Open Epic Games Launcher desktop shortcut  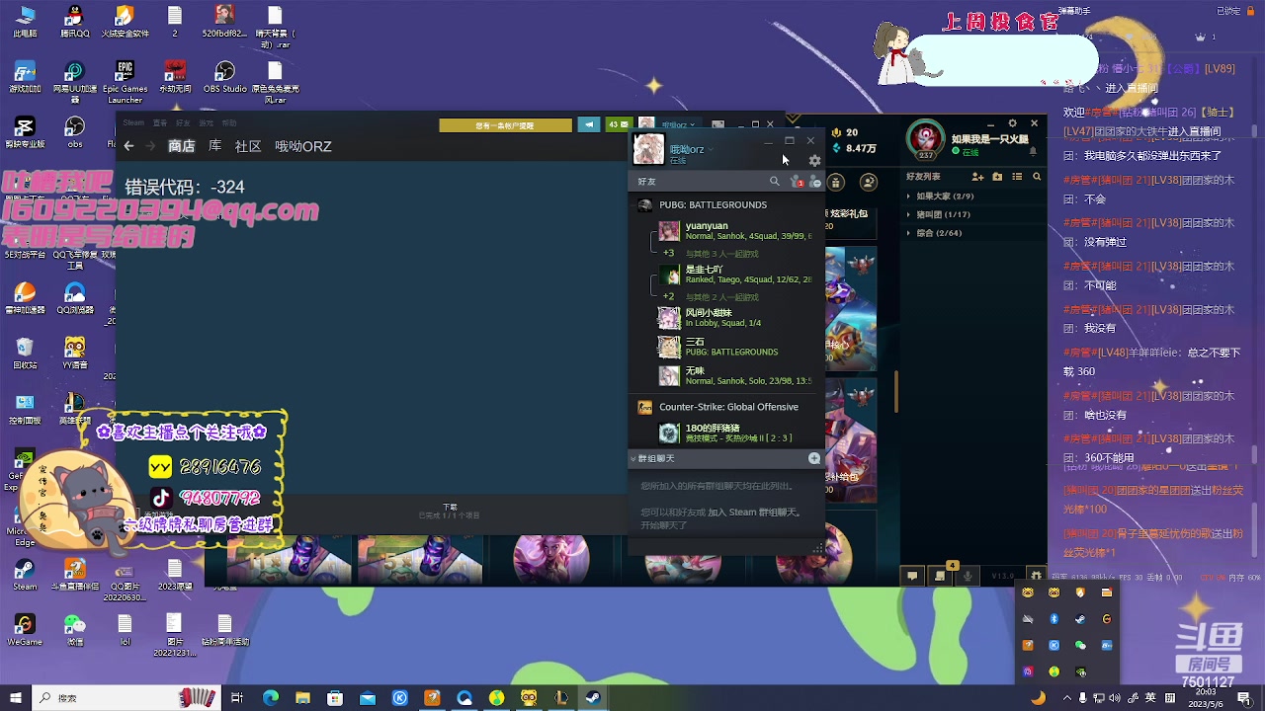125,82
